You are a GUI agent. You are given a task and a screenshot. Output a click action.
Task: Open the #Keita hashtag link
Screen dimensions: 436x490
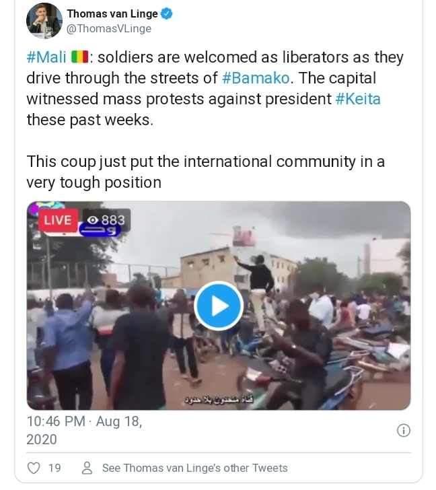358,99
